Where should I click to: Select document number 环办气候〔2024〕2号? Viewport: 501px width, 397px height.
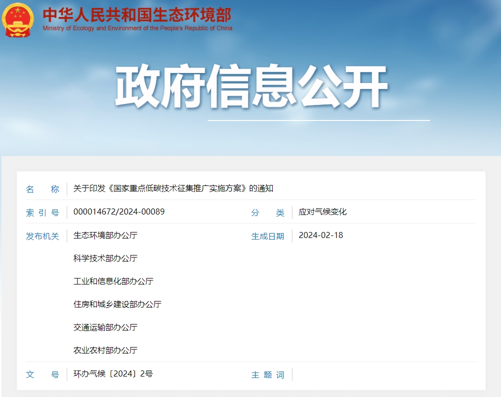[x=113, y=373]
